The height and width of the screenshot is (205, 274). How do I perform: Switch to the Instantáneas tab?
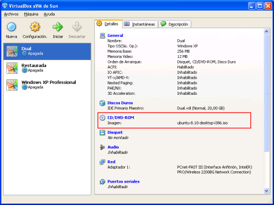[139, 24]
